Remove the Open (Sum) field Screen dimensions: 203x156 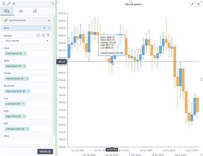24,66
